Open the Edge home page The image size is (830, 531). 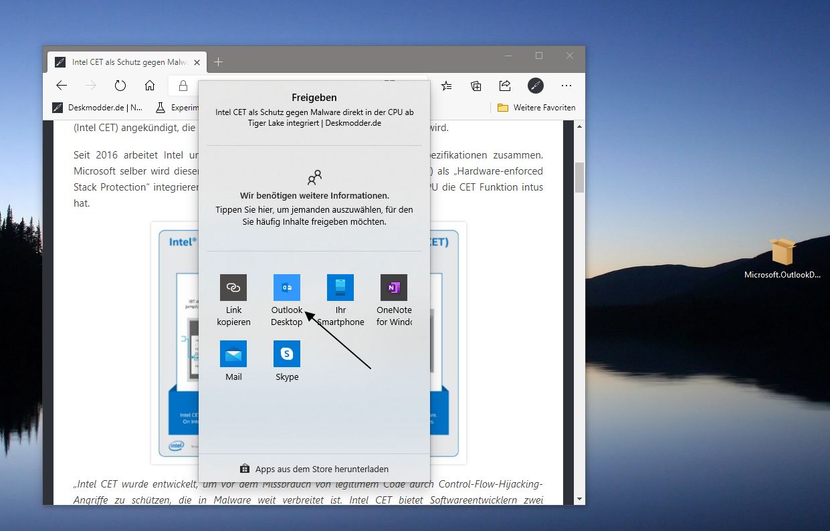[x=150, y=86]
